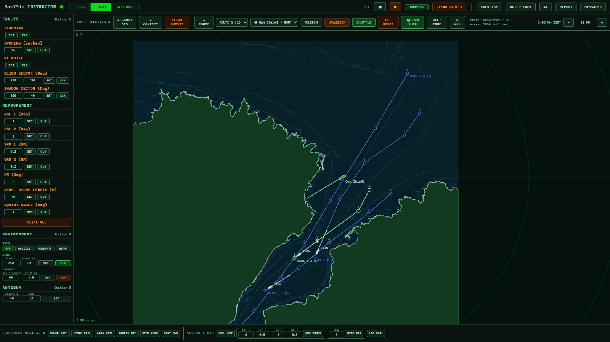The width and height of the screenshot is (610, 342).
Task: Toggle the POWER FAIL equipment fault
Action: [x=59, y=333]
